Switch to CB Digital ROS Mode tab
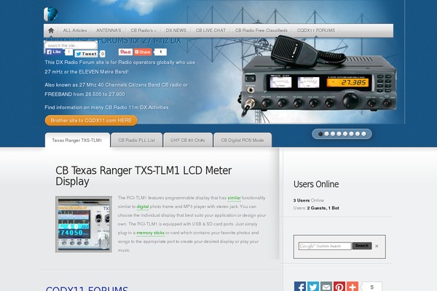 [243, 140]
